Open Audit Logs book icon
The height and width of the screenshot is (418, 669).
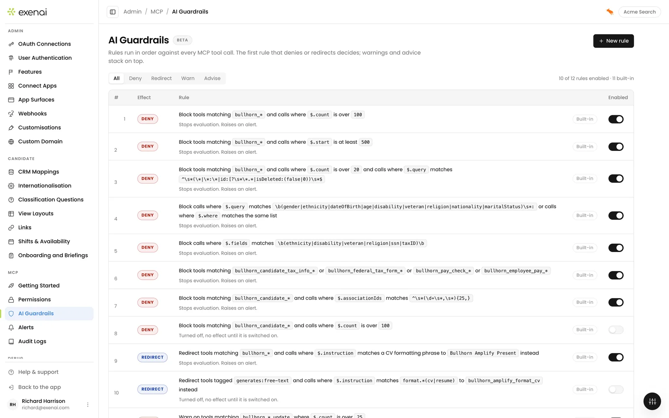11,342
